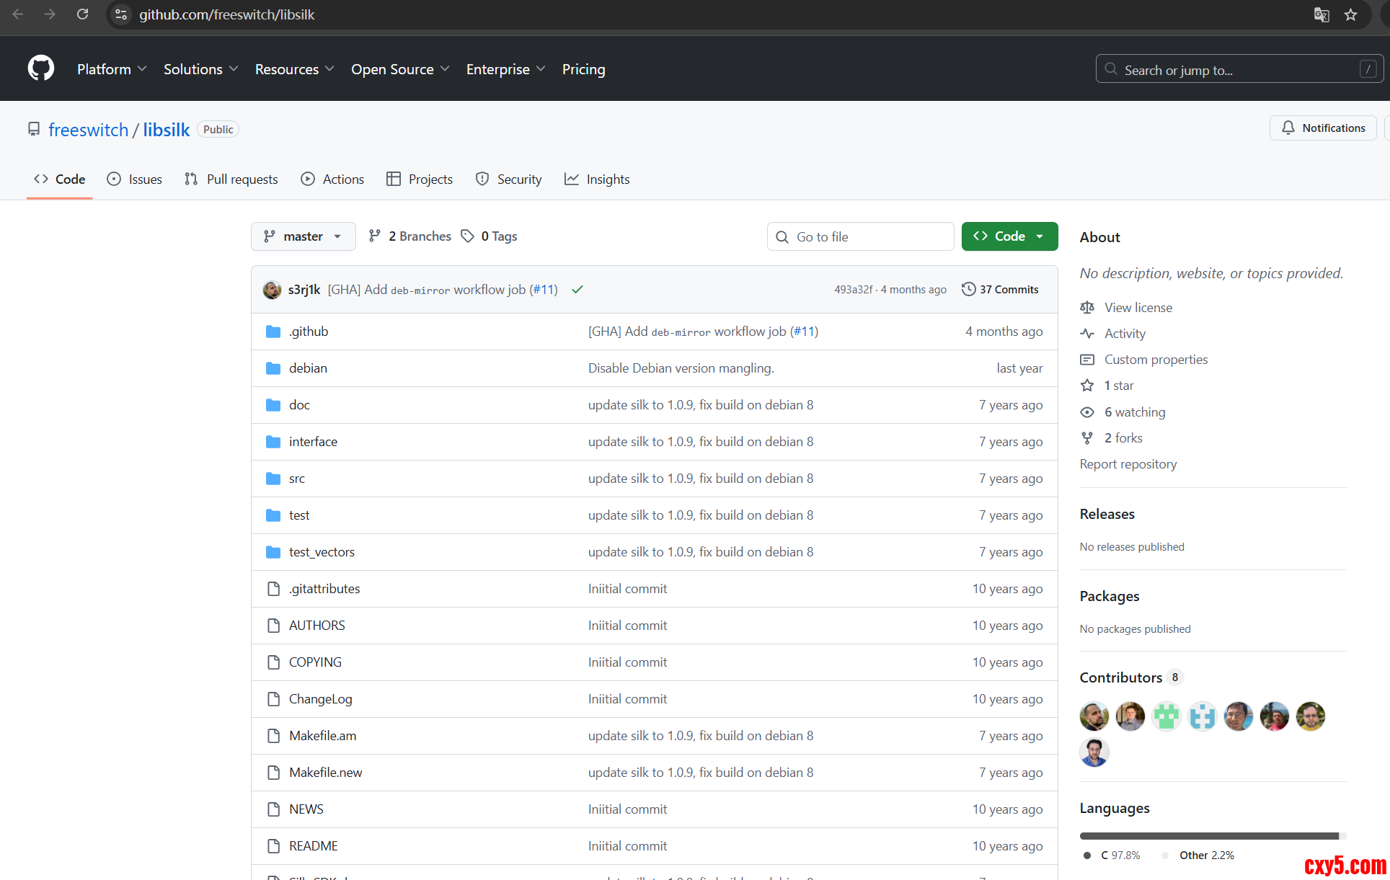This screenshot has width=1390, height=880.
Task: Bookmark this page with the star icon
Action: 1350,14
